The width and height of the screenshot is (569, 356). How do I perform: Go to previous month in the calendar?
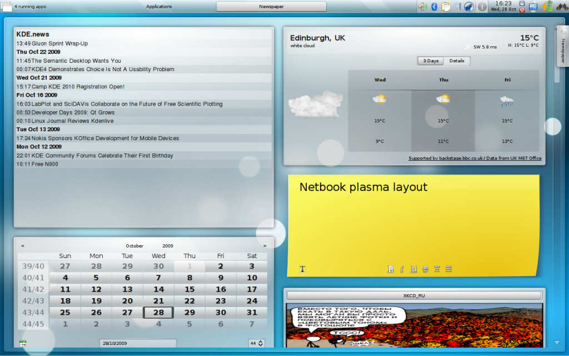[x=23, y=245]
